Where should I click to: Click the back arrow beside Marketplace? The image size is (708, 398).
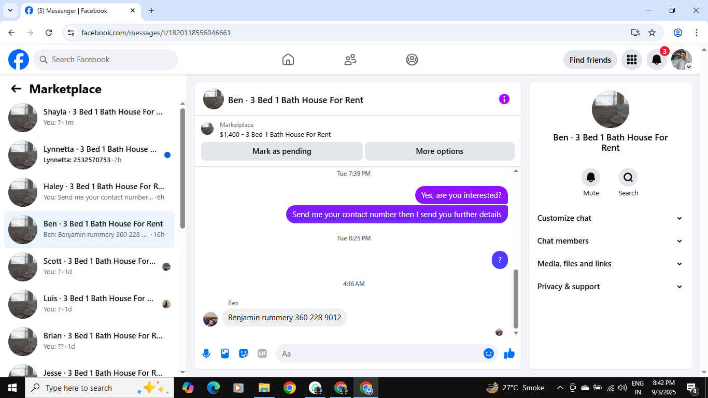[16, 89]
